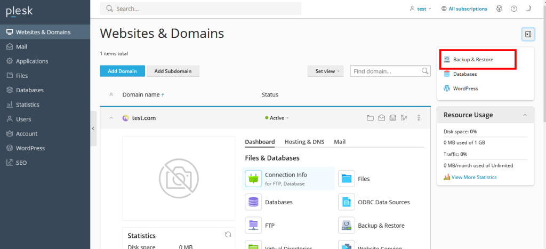
Task: Open the View More Statistics link
Action: click(x=473, y=177)
